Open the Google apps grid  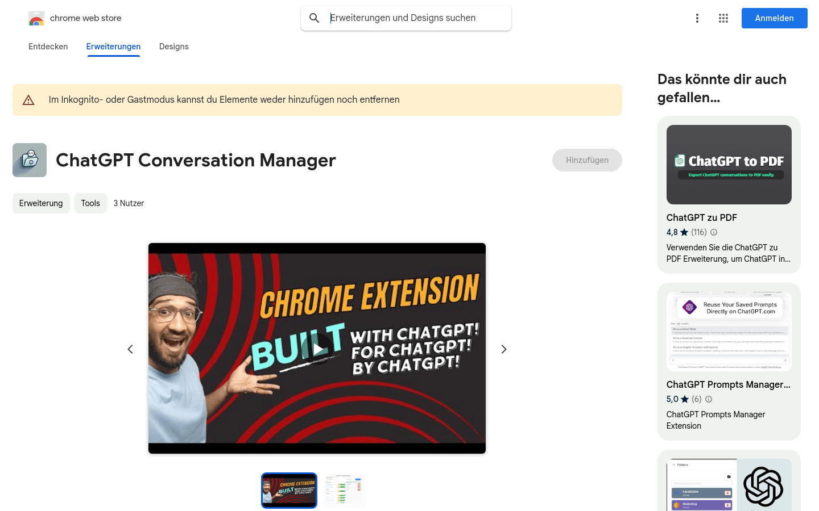[x=723, y=18]
